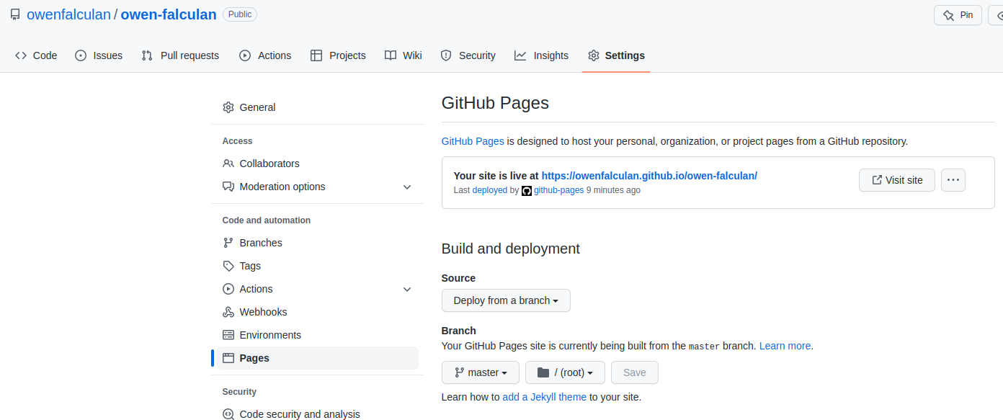Click the webhook icon beside Webhooks

[x=228, y=312]
